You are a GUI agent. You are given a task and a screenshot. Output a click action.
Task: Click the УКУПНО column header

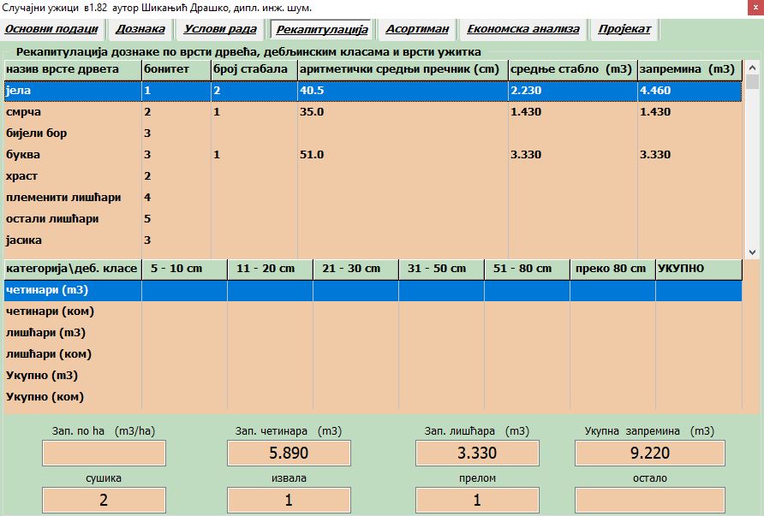(699, 270)
